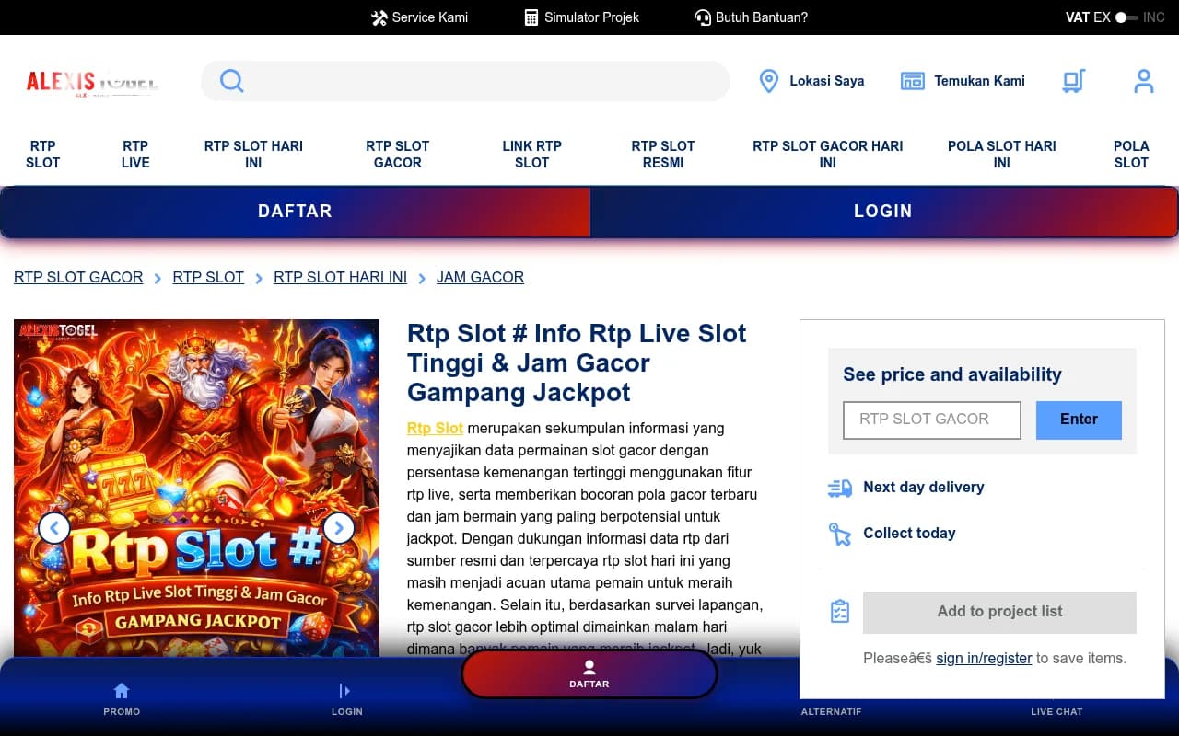Focus the top search bar field

coord(465,81)
